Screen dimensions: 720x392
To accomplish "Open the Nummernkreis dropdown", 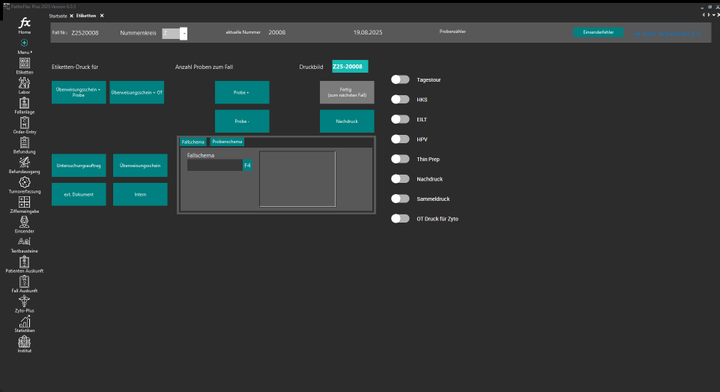I will tap(184, 33).
